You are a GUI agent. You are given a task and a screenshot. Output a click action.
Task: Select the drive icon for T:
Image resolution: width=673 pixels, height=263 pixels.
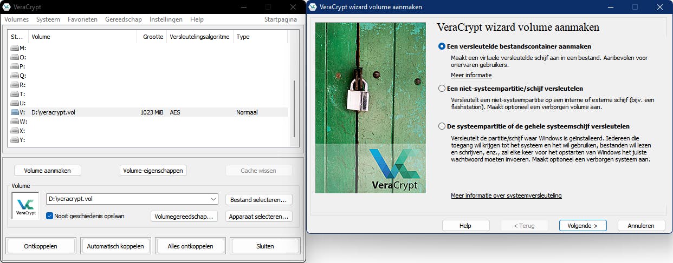15,94
